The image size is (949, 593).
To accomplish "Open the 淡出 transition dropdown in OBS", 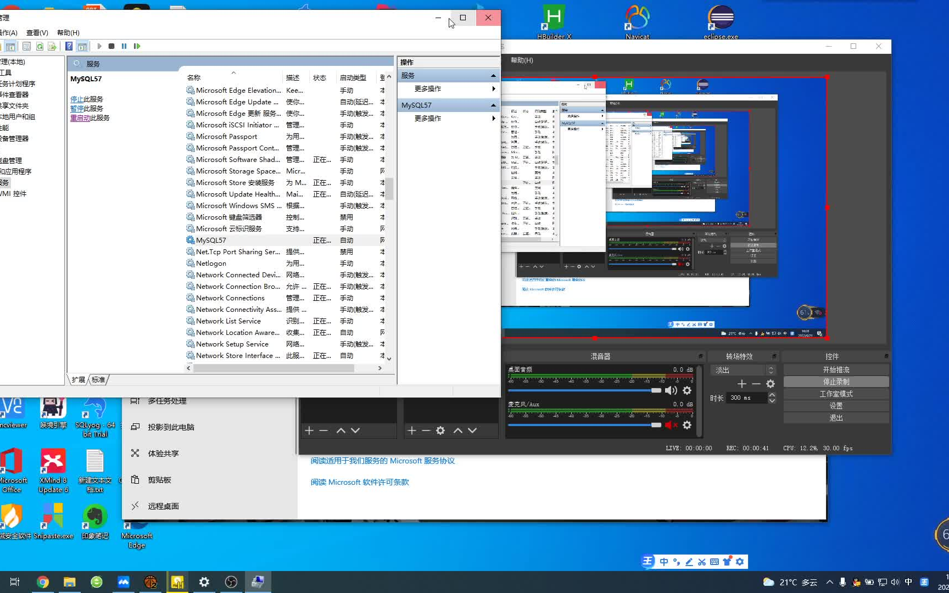I will [743, 370].
